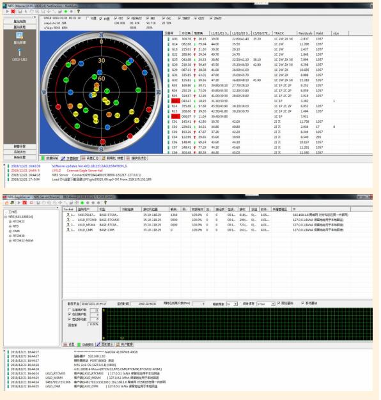Image resolution: width=381 pixels, height=400 pixels.
Task: Click the Socket column header
Action: click(x=69, y=210)
